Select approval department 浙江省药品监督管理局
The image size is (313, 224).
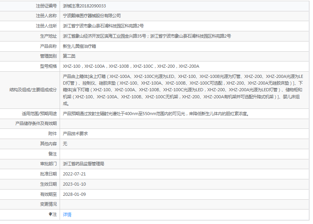tap(84, 164)
